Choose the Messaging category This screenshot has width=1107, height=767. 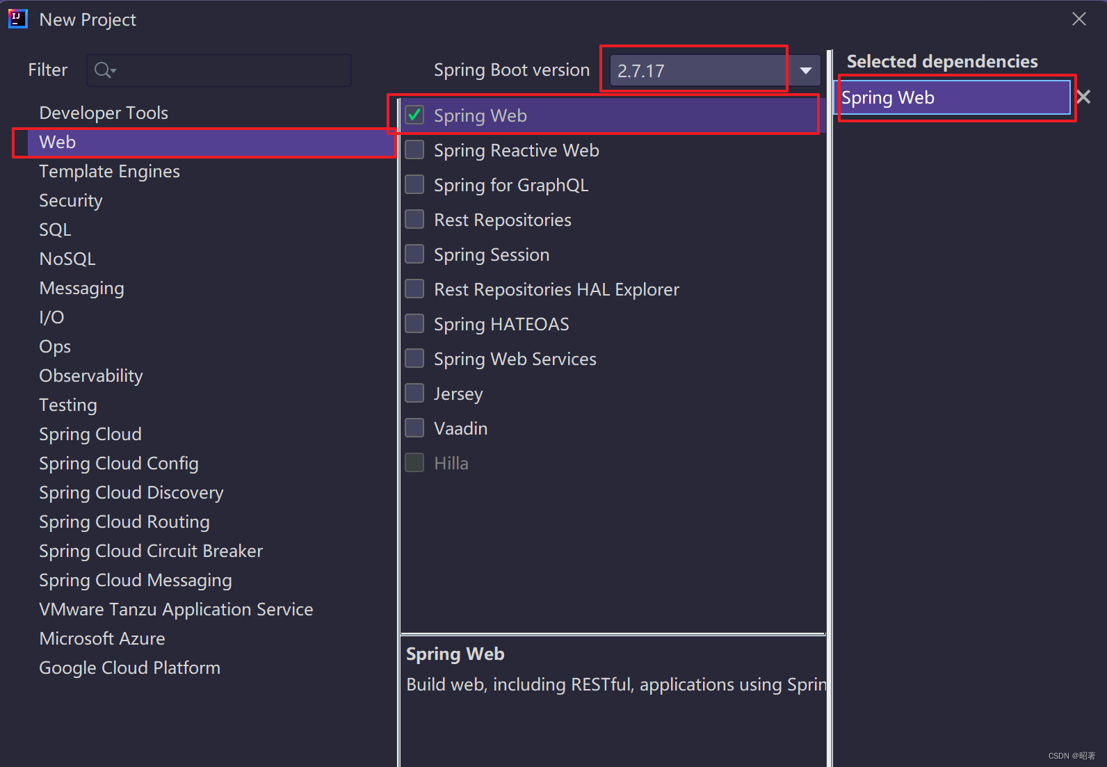[x=82, y=288]
